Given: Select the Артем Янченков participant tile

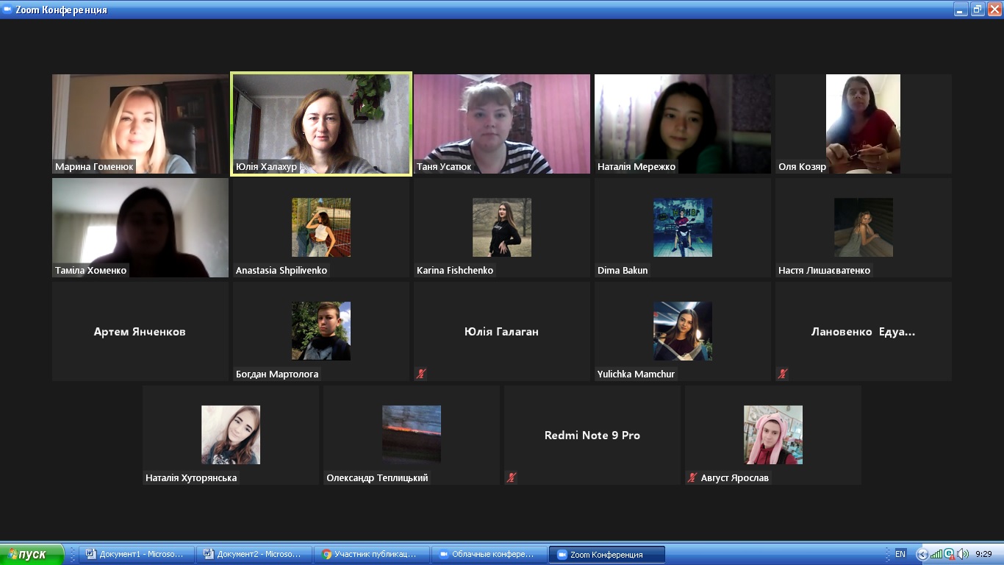Looking at the screenshot, I should point(140,331).
